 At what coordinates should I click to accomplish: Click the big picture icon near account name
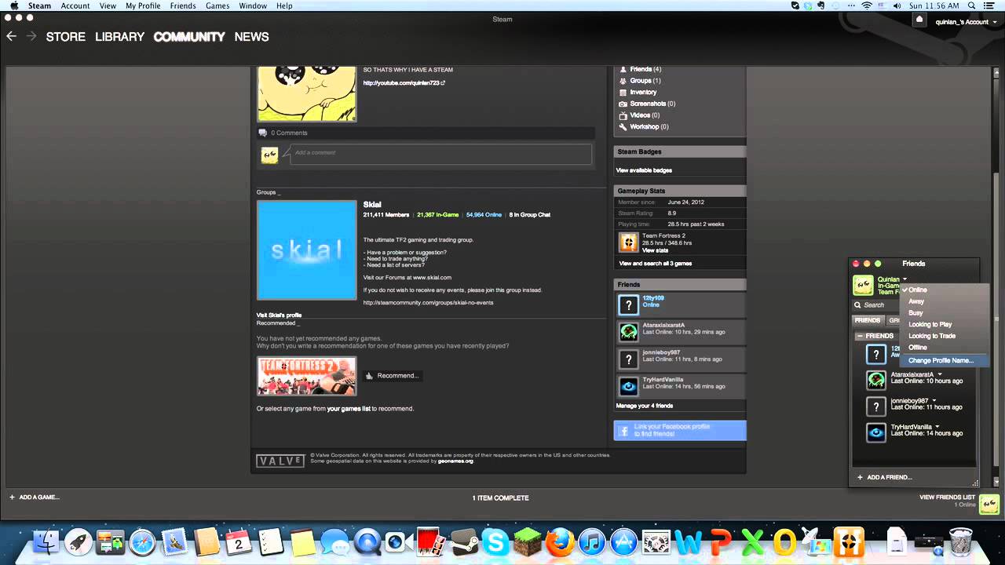click(x=919, y=21)
